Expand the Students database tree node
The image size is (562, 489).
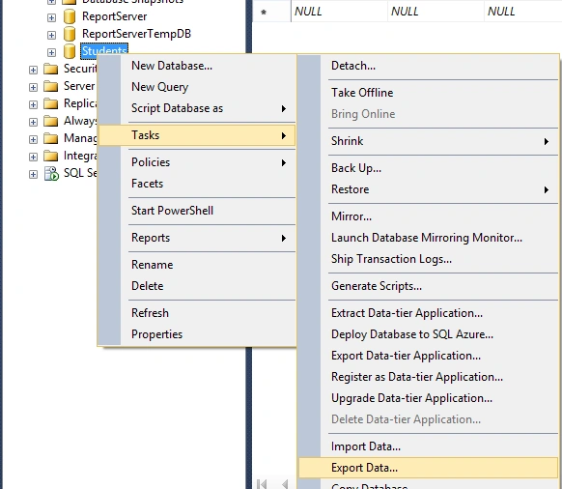51,52
